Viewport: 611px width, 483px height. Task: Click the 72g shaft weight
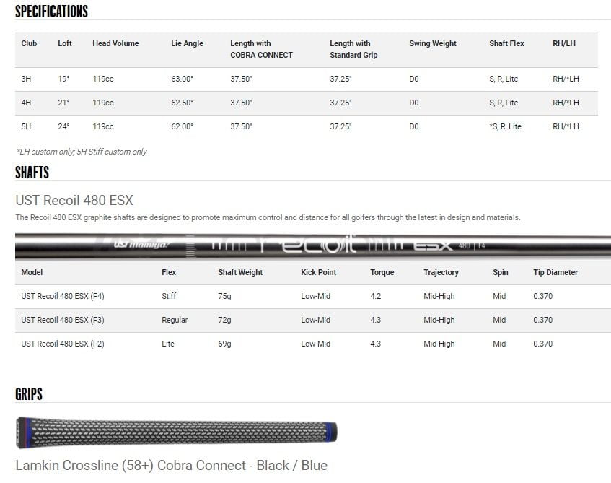point(224,320)
